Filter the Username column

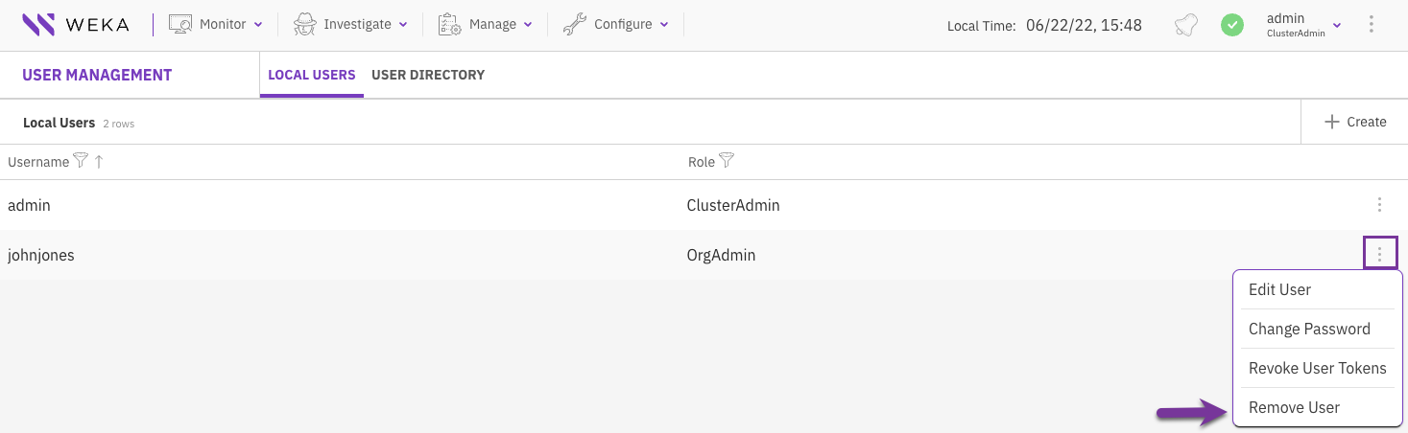(x=81, y=162)
